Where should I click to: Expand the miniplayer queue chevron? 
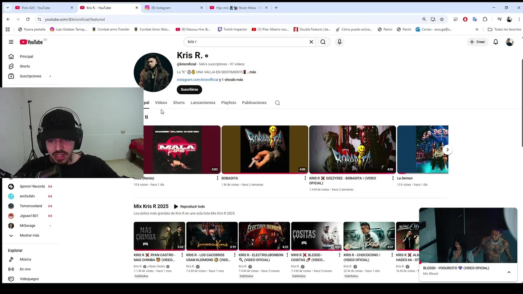pyautogui.click(x=509, y=272)
